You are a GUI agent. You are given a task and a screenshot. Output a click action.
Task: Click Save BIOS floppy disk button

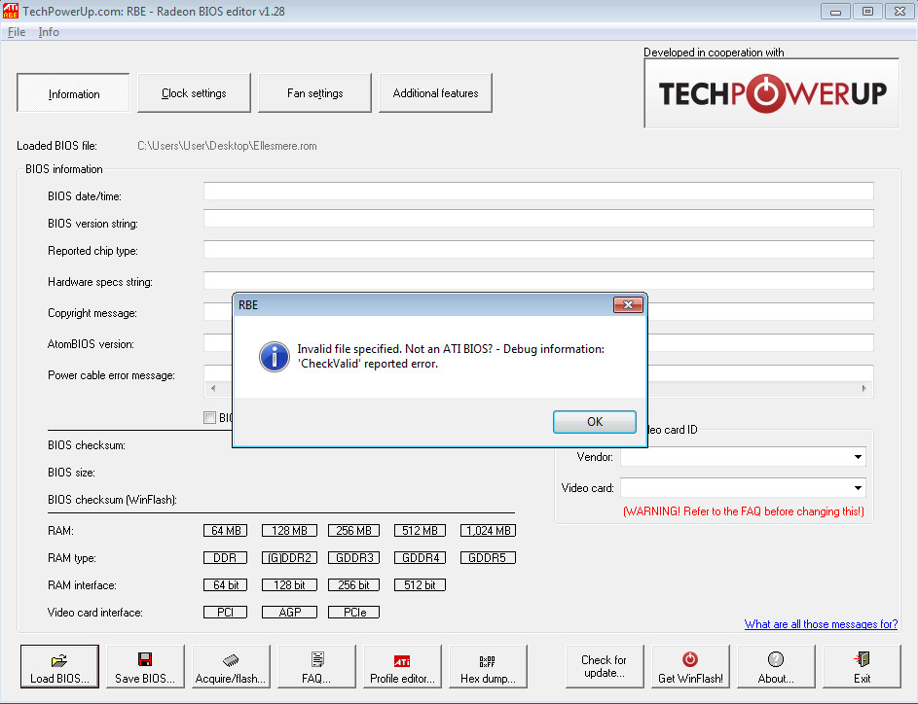(x=145, y=667)
